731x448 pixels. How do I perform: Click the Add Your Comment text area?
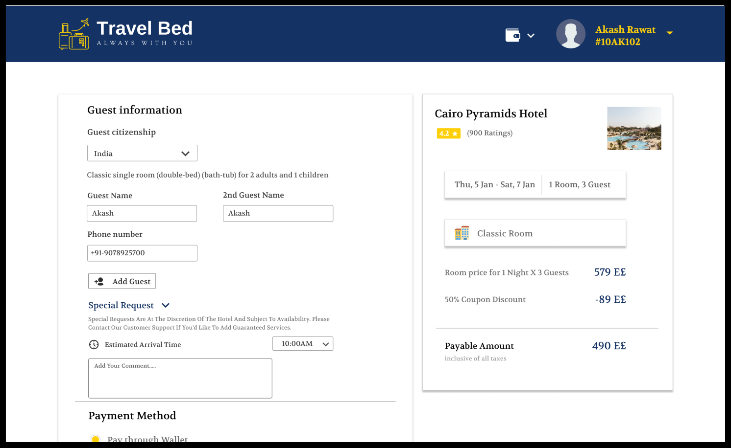click(180, 378)
